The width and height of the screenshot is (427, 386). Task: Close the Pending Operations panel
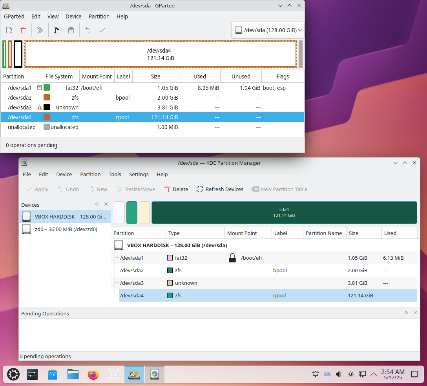[x=415, y=313]
